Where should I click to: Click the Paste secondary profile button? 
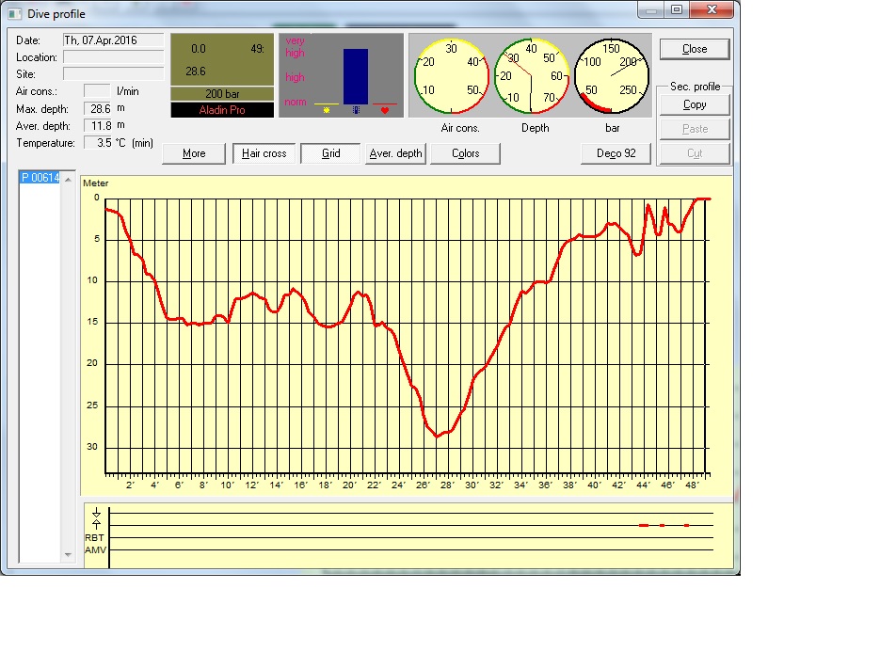point(695,129)
